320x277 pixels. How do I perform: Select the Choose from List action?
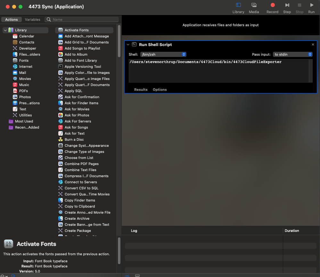79,158
